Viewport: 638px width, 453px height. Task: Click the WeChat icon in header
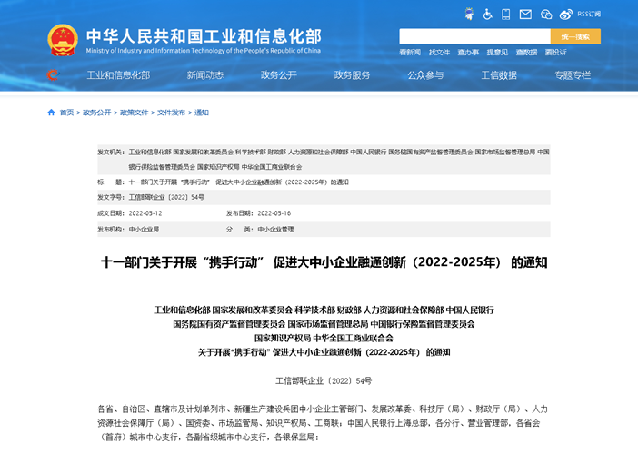point(546,15)
